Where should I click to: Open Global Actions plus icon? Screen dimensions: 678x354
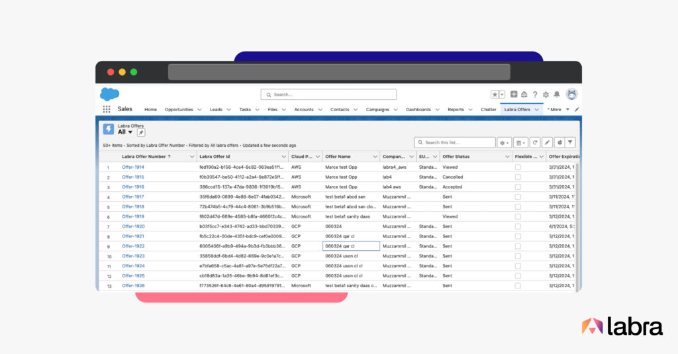point(514,94)
